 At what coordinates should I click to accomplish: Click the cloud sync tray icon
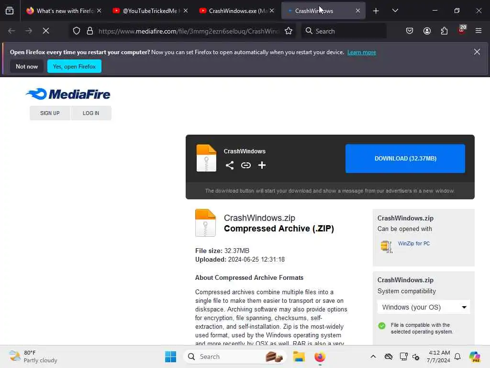click(x=389, y=356)
